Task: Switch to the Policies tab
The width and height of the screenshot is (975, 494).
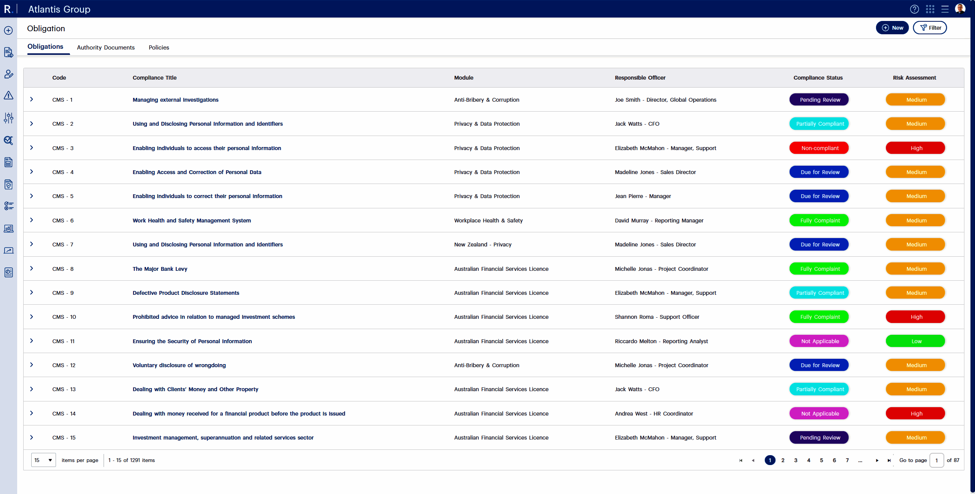Action: (159, 48)
